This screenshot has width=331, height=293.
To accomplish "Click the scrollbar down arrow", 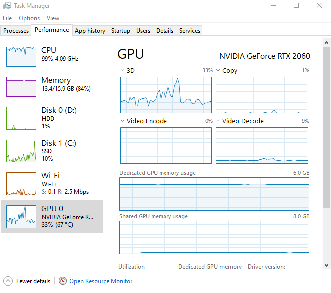I will point(326,265).
